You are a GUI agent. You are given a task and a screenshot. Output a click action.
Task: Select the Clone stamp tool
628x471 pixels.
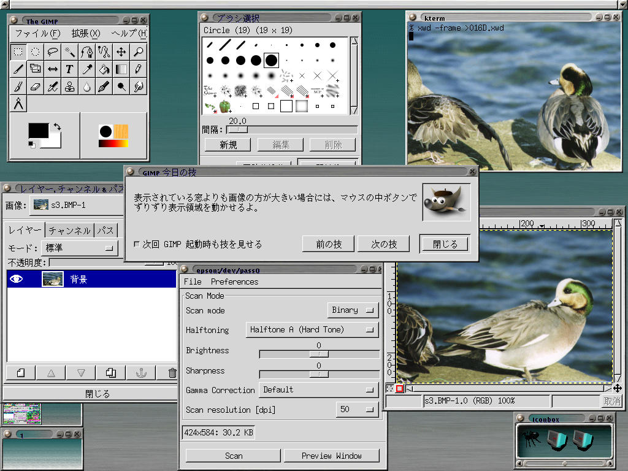(70, 86)
